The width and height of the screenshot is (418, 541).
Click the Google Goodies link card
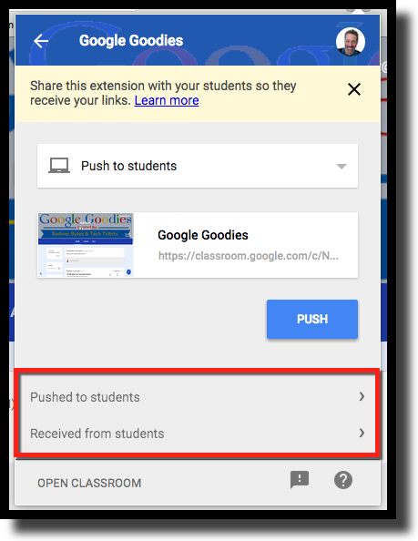(x=198, y=245)
